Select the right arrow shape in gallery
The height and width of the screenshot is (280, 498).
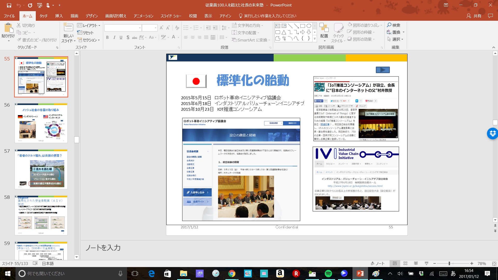tap(302, 32)
